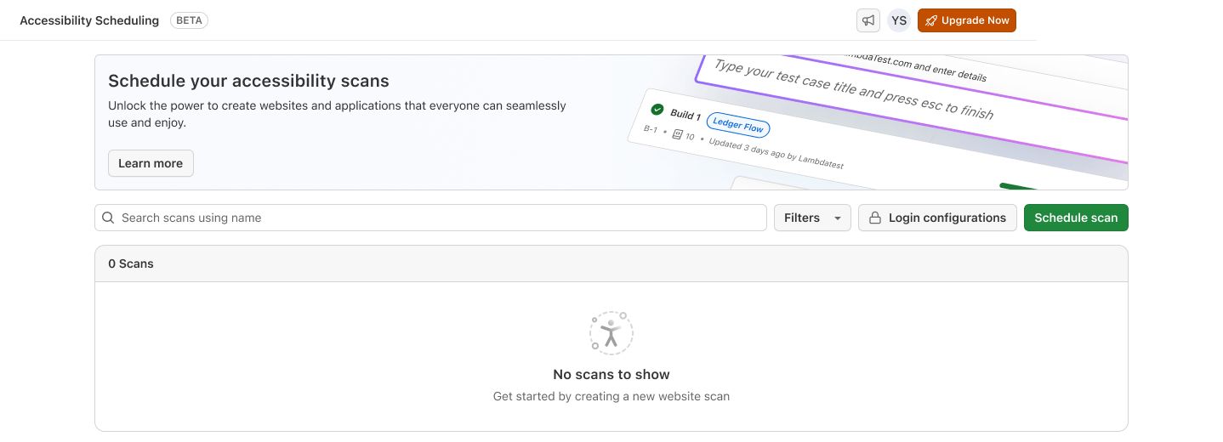
Task: Click the Accessibility Scheduling page title
Action: click(x=89, y=20)
